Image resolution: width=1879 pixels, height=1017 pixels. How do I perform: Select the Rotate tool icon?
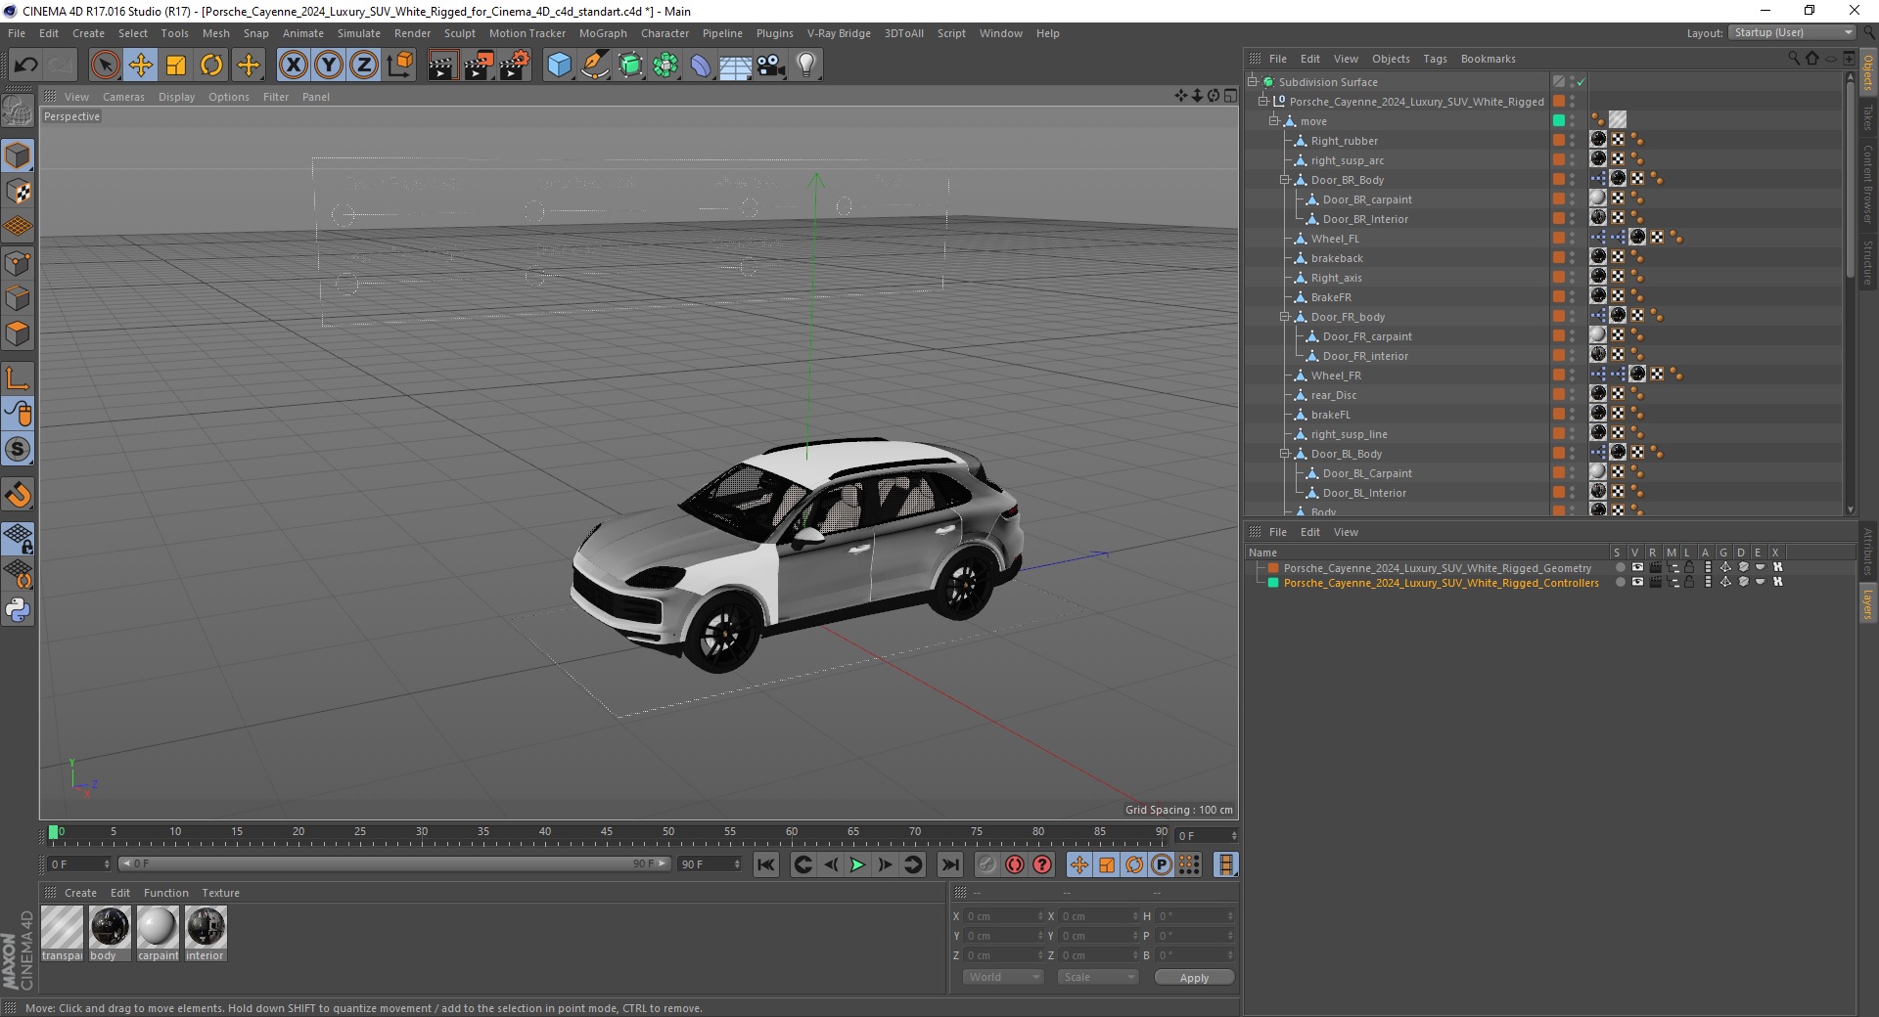click(211, 66)
